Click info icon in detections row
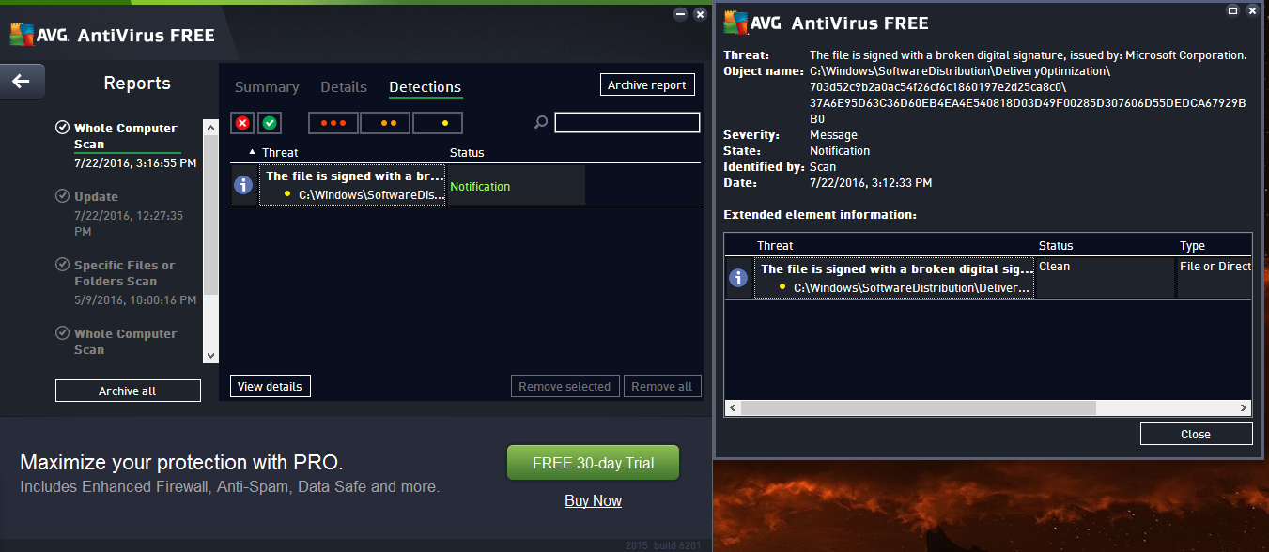This screenshot has width=1269, height=552. click(243, 186)
